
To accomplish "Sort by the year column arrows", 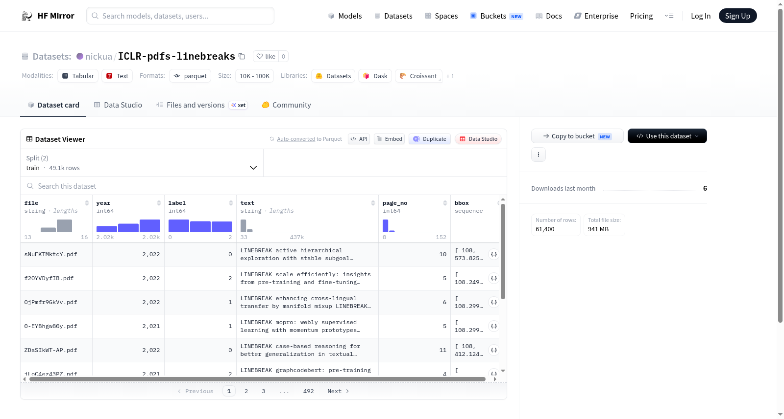I will pos(159,203).
